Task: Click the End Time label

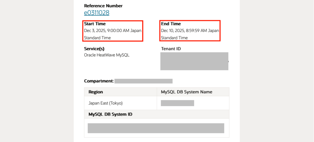Action: (171, 24)
